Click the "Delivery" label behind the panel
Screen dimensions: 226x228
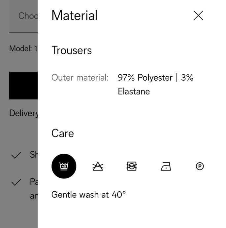(23, 113)
